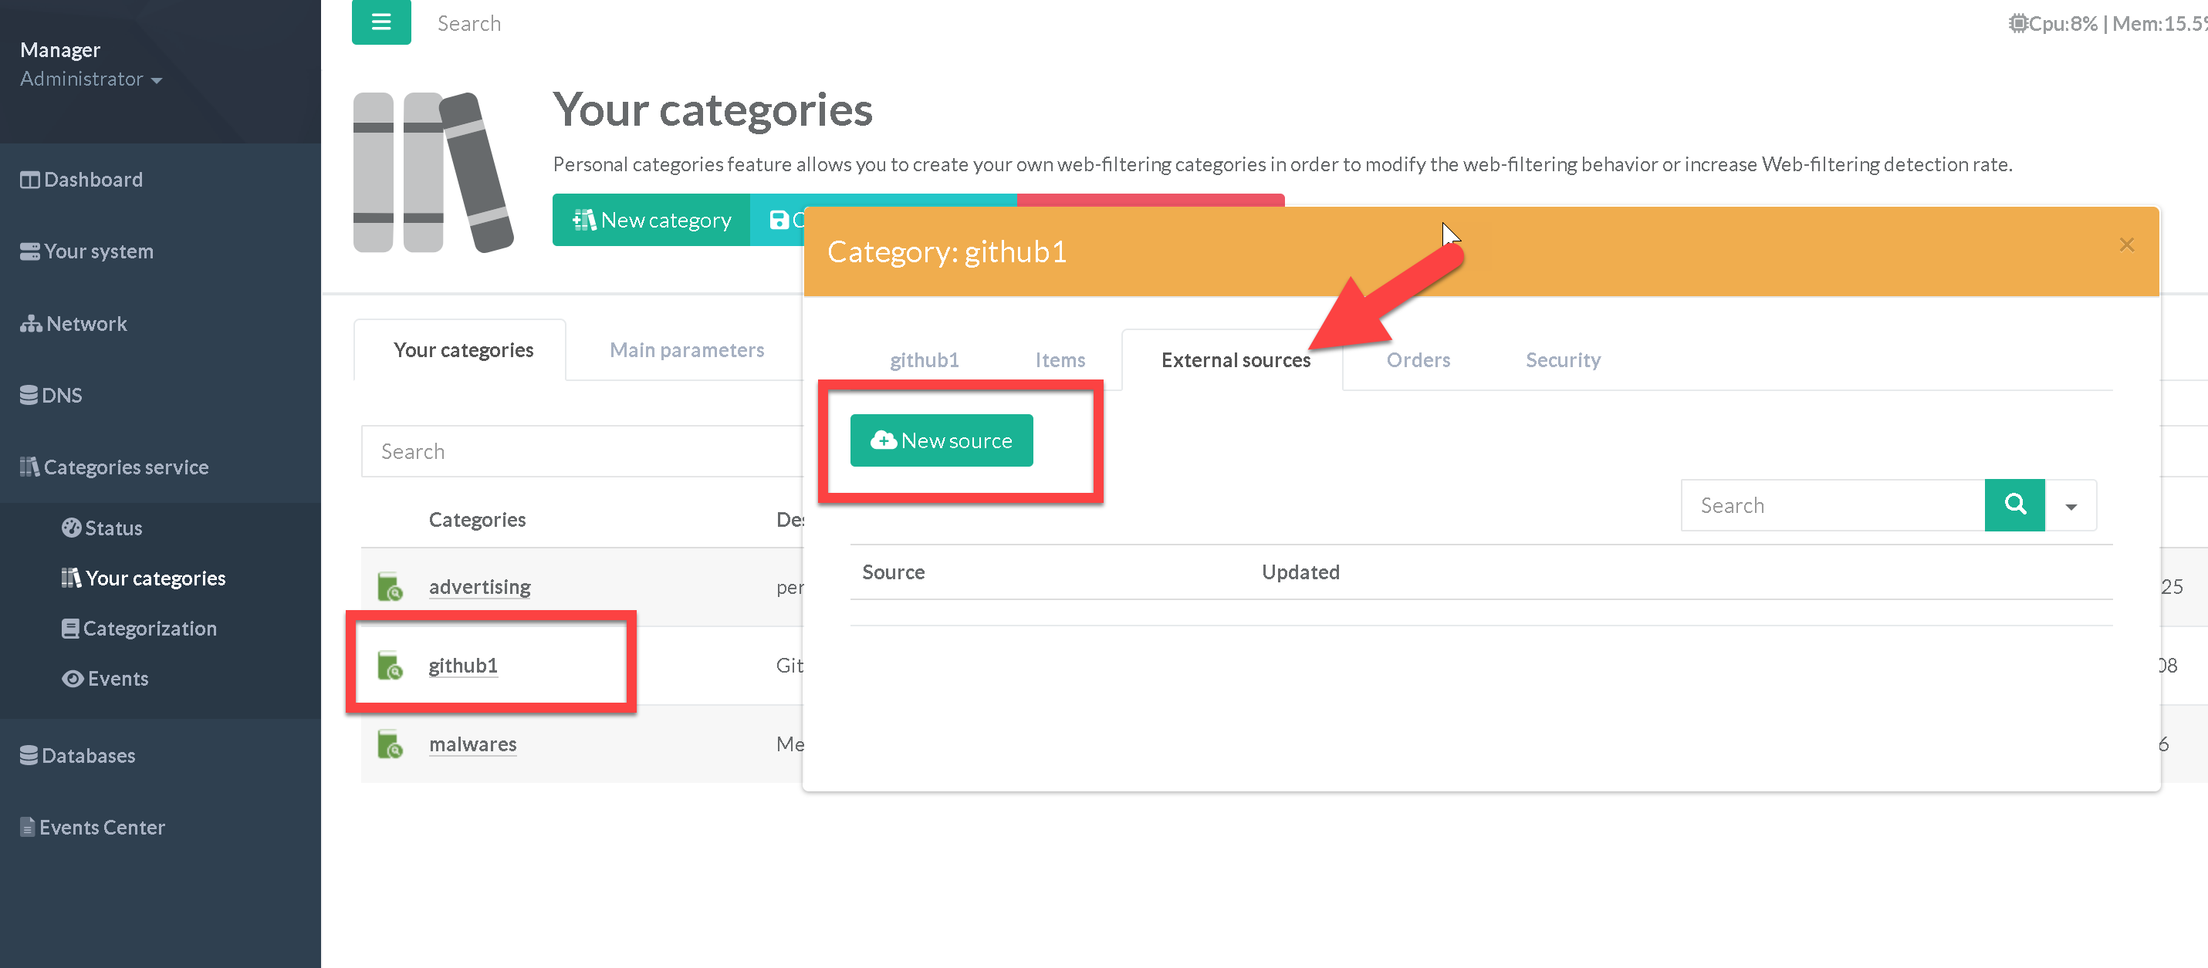Image resolution: width=2208 pixels, height=968 pixels.
Task: Click the hamburger menu toggle button
Action: (x=380, y=22)
